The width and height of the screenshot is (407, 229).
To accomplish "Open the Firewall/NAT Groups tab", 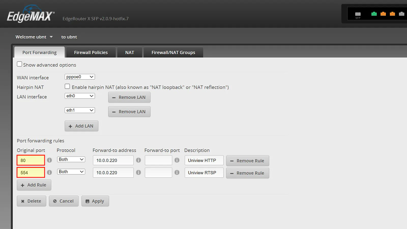I will (173, 52).
